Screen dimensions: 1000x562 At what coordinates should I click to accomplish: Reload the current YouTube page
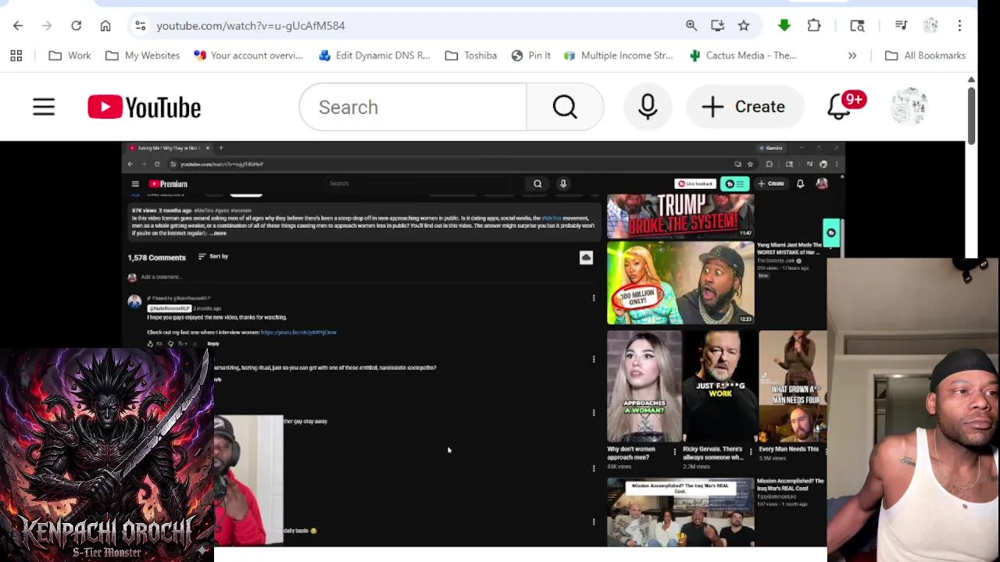[x=76, y=26]
